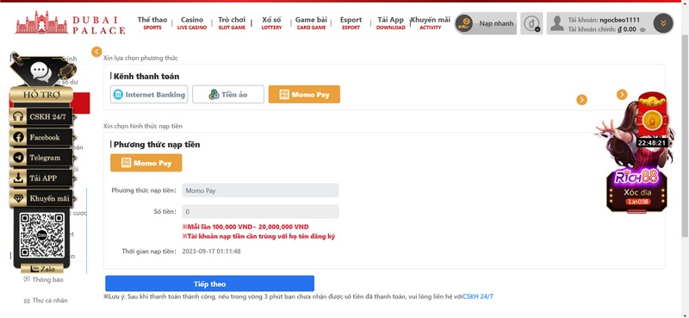Viewport: 689px width, 318px height.
Task: Open Xổ số Lottery menu
Action: 271,23
